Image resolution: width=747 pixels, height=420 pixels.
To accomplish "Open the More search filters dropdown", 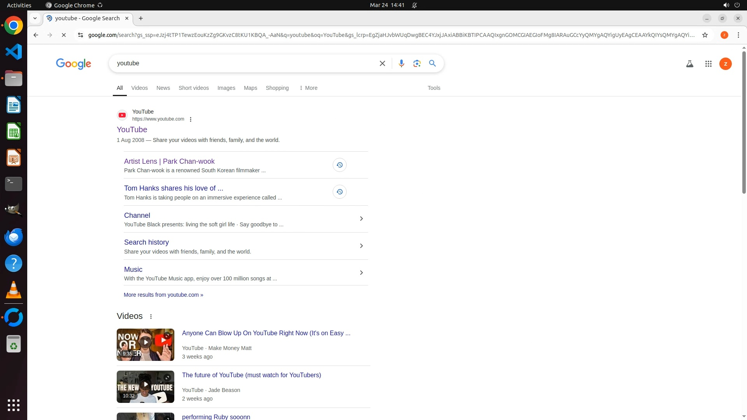I will click(x=308, y=88).
